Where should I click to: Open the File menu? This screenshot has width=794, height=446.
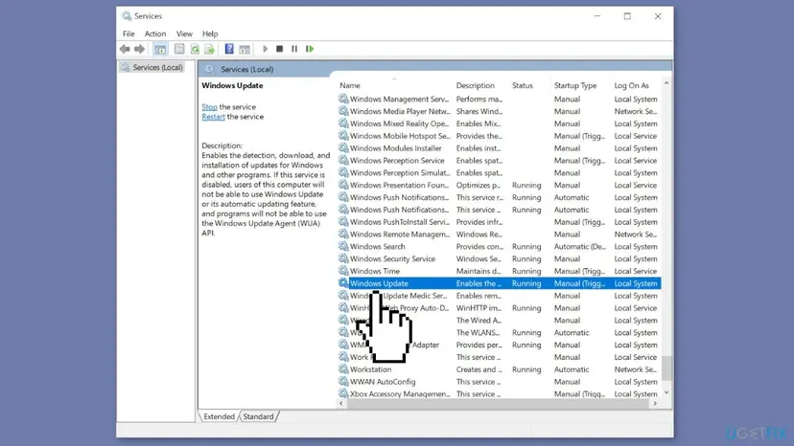coord(128,33)
